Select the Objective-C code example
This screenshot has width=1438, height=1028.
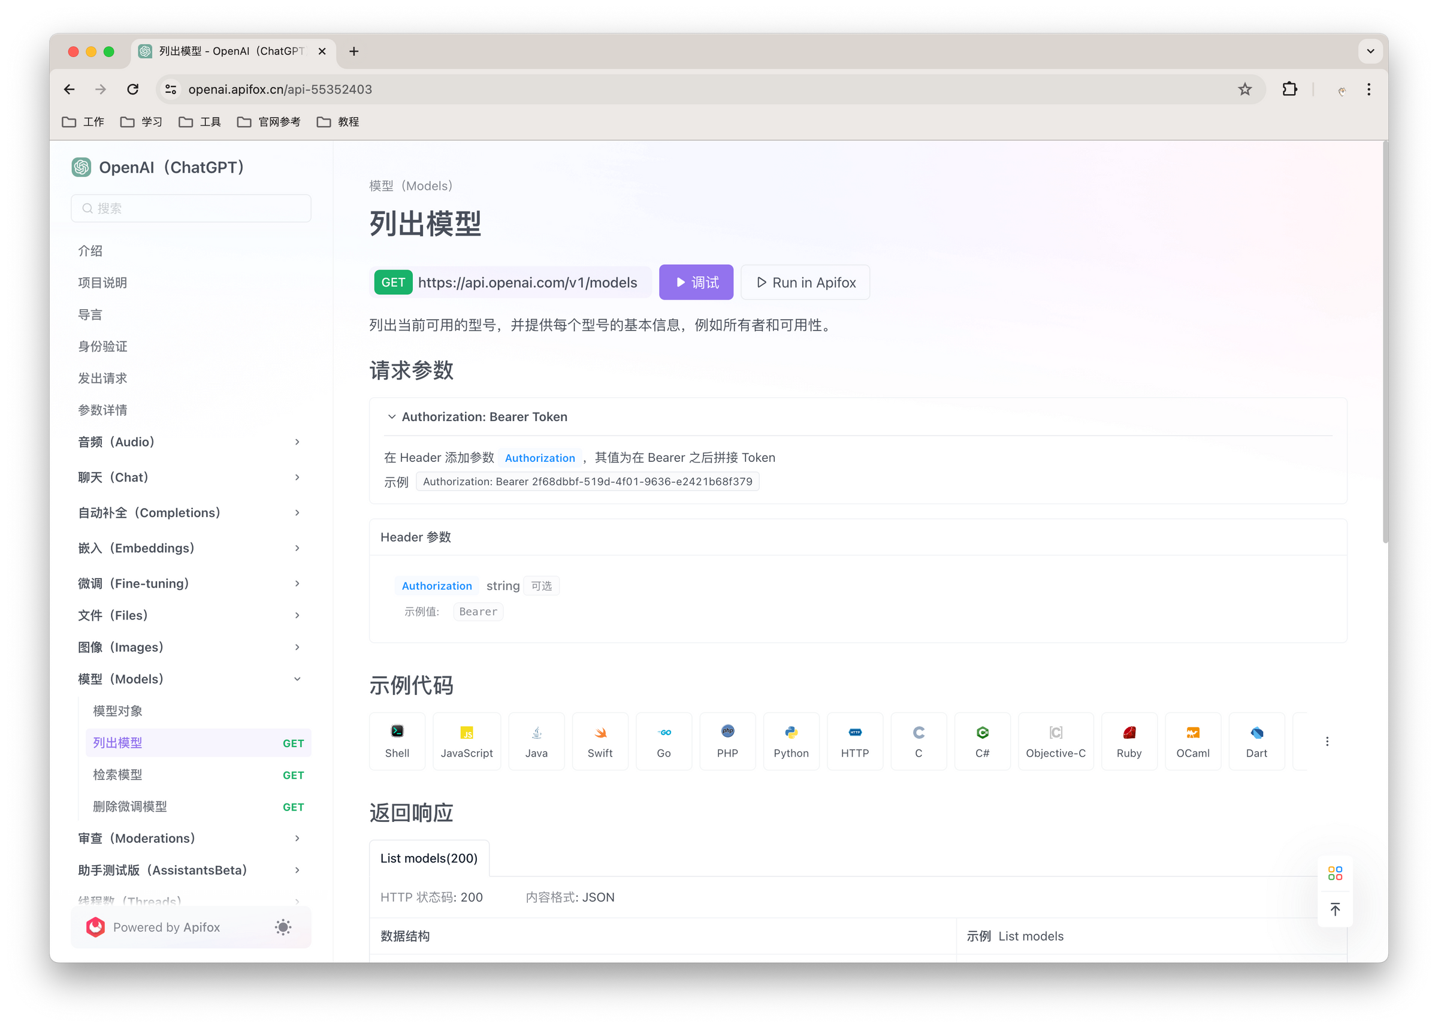coord(1055,741)
